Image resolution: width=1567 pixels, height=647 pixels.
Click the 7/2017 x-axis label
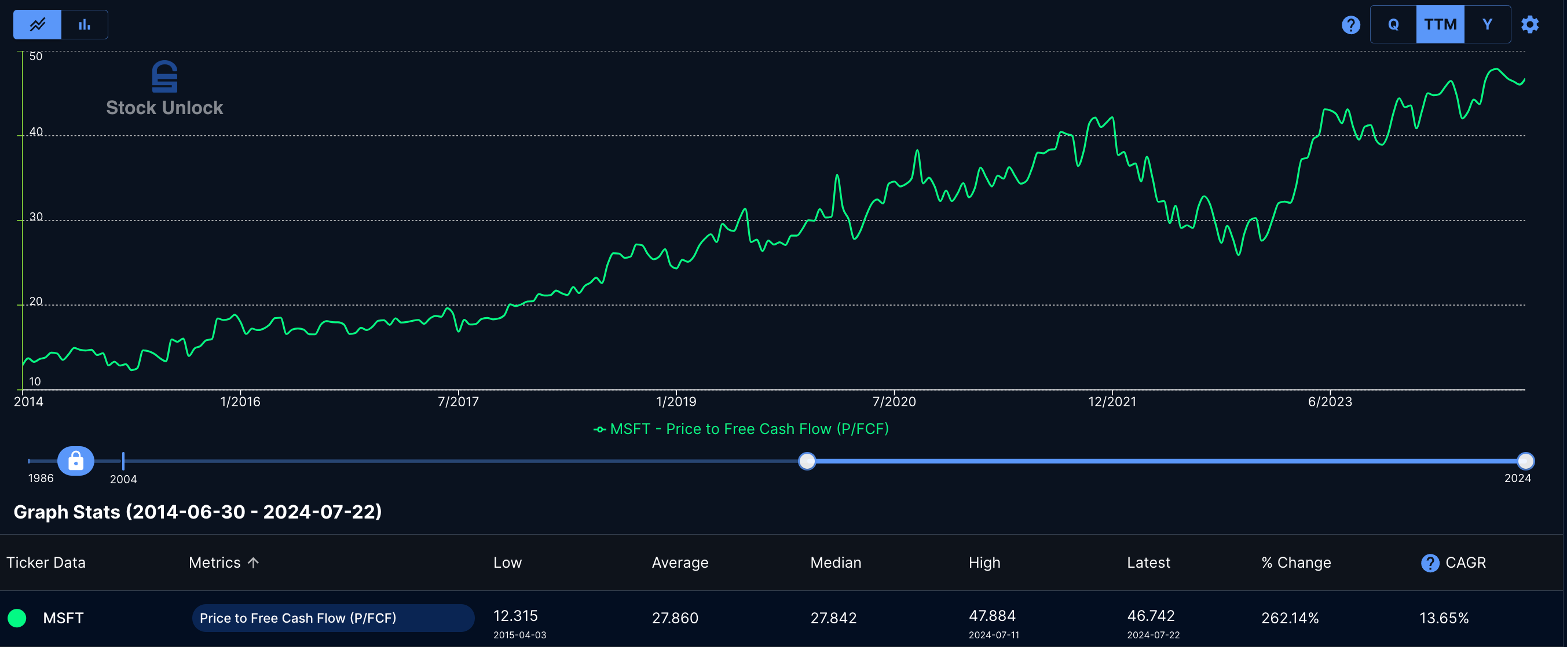tap(458, 401)
